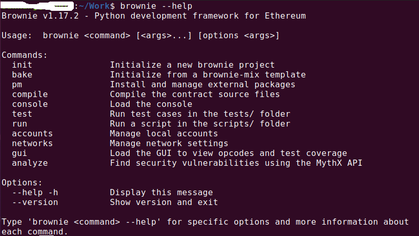Click the 'Usage:' line label

click(x=17, y=36)
